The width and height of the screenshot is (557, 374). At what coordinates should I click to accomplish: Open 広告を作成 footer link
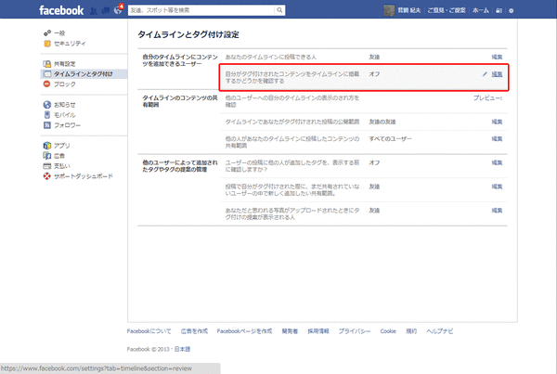point(194,331)
